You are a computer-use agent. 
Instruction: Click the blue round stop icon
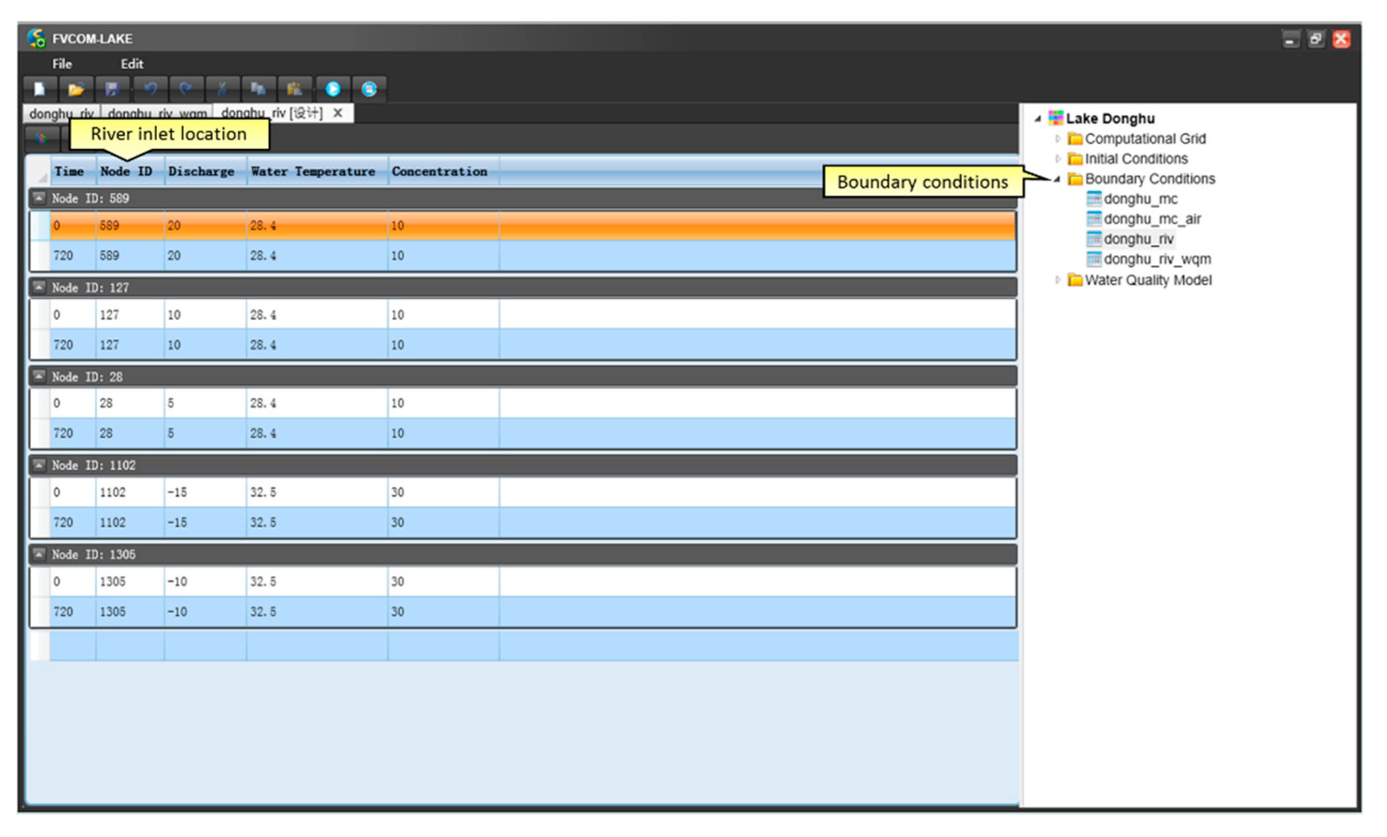tap(369, 89)
